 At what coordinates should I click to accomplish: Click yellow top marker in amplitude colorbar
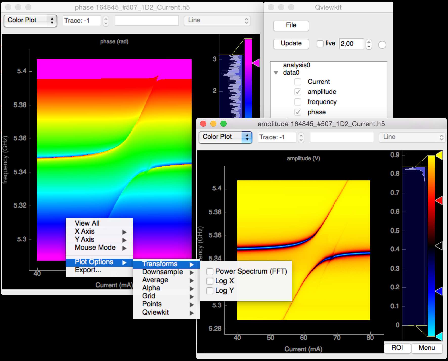[x=439, y=155]
